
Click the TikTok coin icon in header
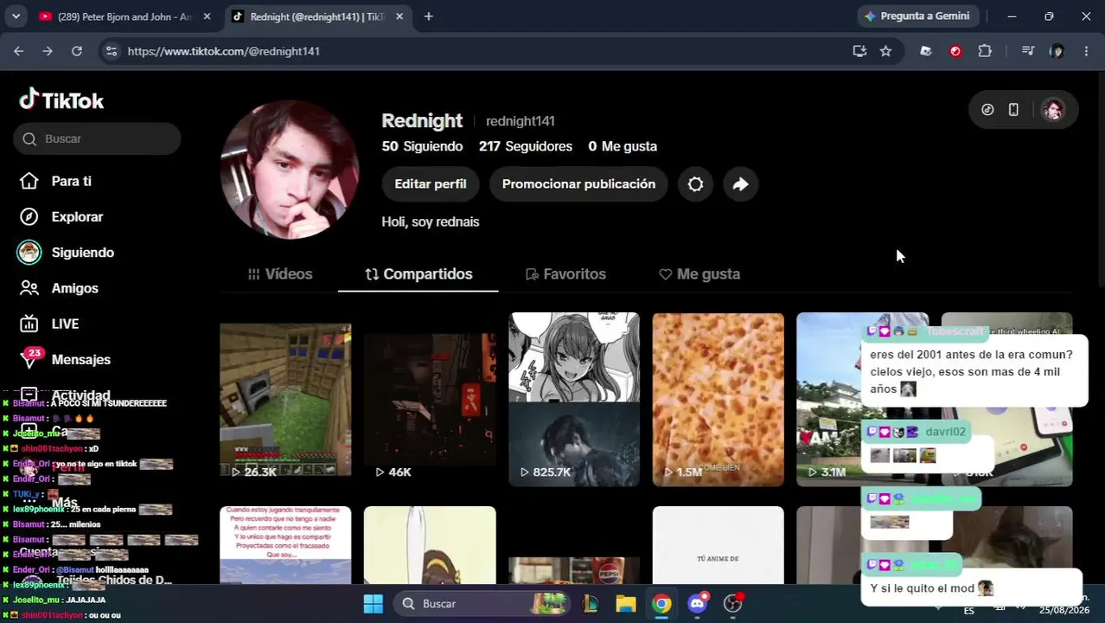pos(987,110)
